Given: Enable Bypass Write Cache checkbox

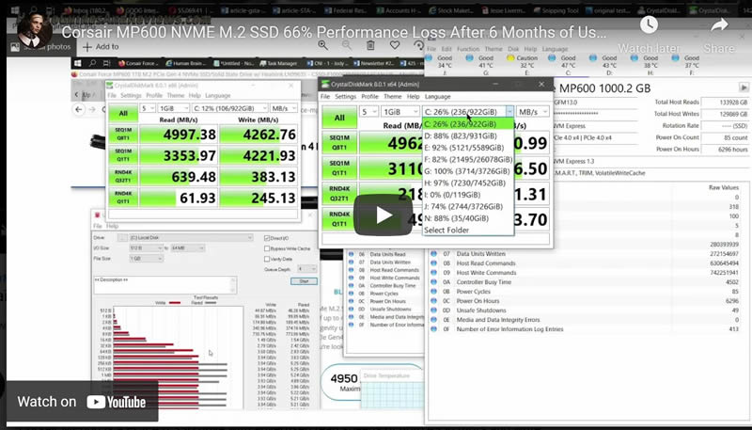Looking at the screenshot, I should (x=267, y=248).
